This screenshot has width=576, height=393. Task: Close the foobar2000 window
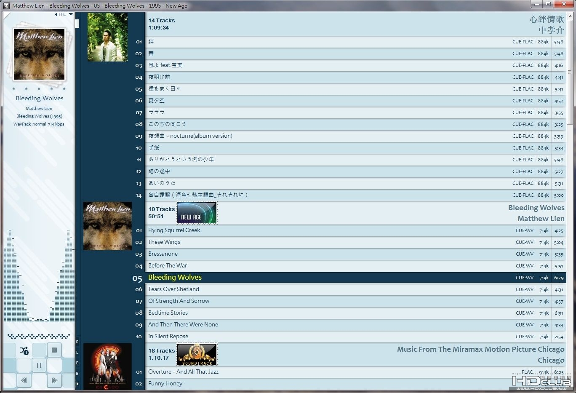[x=563, y=4]
